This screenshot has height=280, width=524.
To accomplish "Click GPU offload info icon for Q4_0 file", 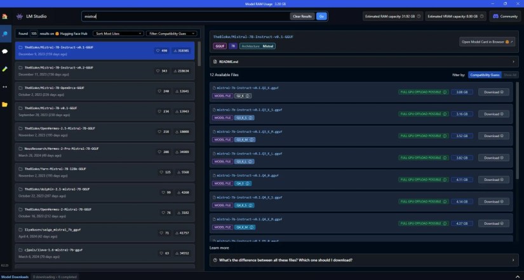I will (445, 180).
